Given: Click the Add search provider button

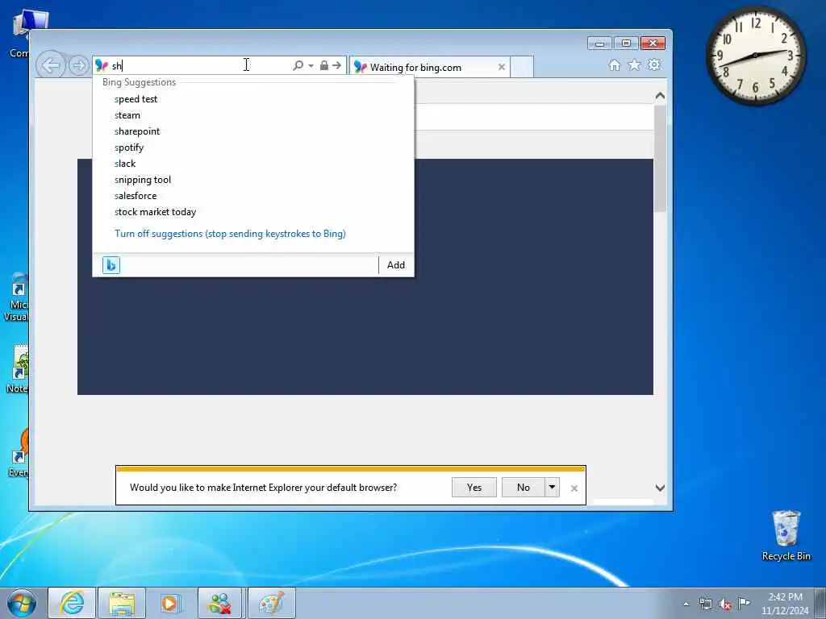Looking at the screenshot, I should pos(395,264).
